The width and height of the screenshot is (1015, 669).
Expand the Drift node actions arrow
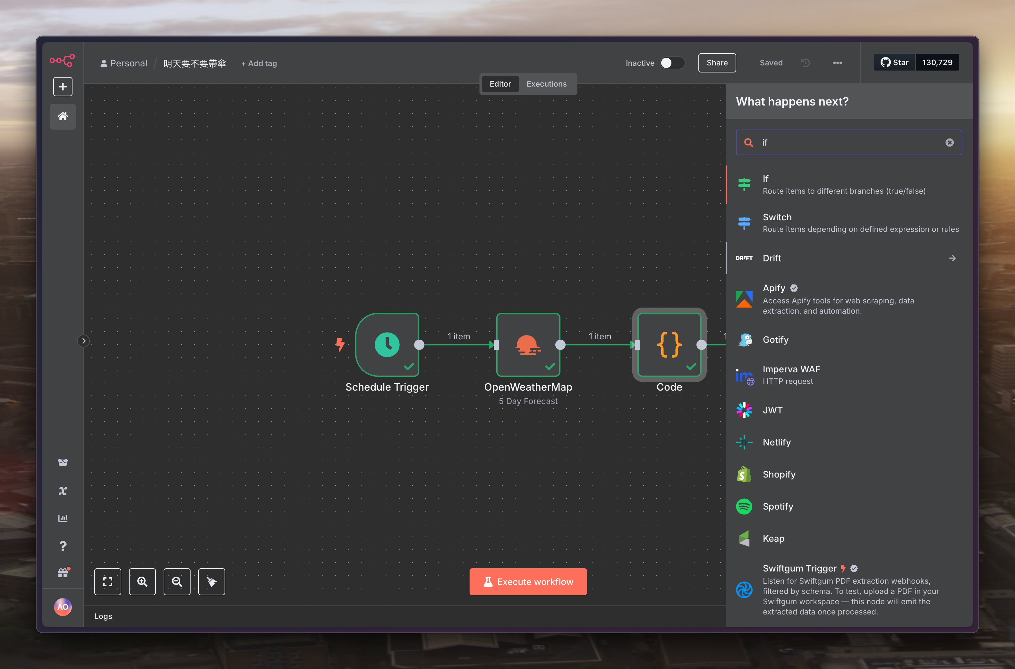tap(952, 258)
